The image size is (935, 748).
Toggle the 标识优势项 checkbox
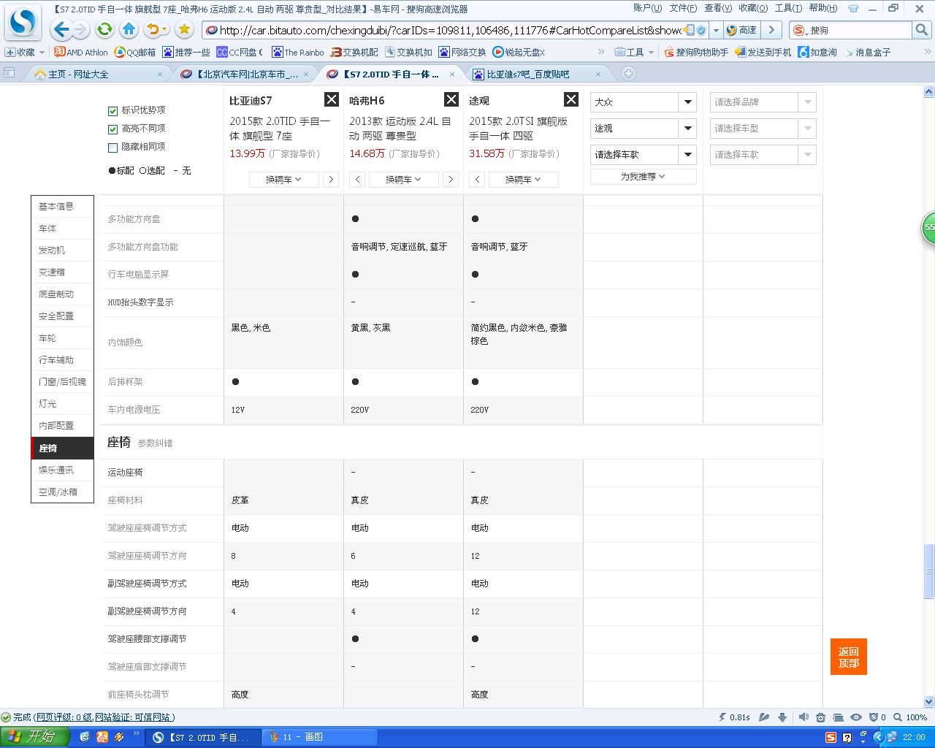click(112, 111)
